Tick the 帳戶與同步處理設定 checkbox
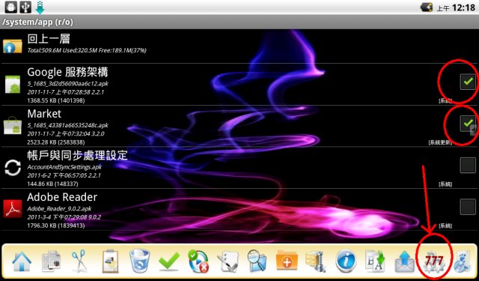The width and height of the screenshot is (479, 281). (468, 166)
